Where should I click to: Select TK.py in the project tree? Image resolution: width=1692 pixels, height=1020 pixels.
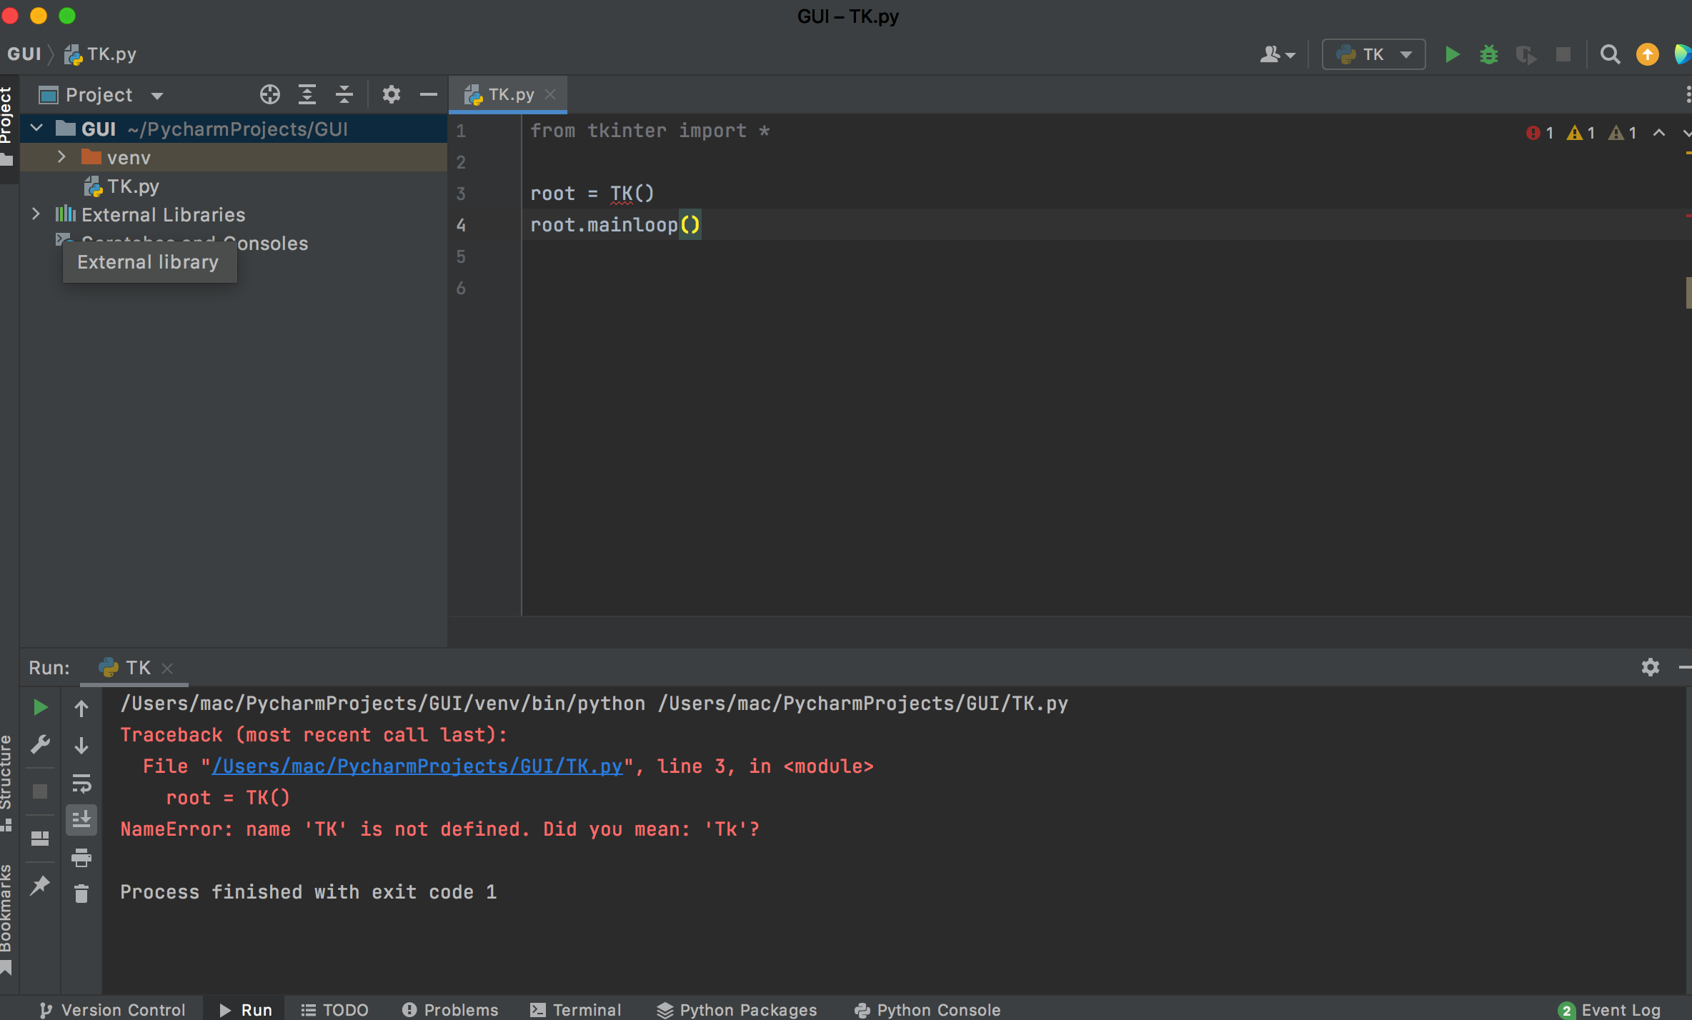click(x=121, y=186)
